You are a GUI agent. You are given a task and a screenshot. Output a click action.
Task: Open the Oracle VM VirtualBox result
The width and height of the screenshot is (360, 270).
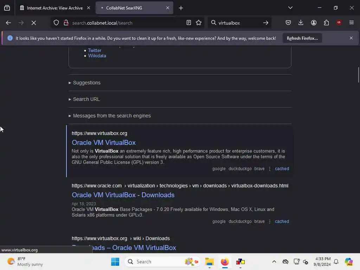click(x=104, y=143)
